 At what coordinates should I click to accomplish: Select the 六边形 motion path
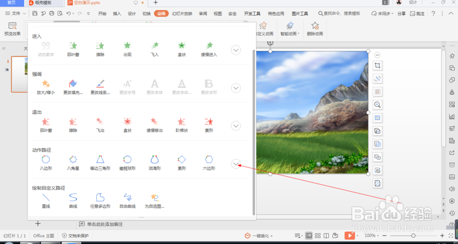click(209, 163)
